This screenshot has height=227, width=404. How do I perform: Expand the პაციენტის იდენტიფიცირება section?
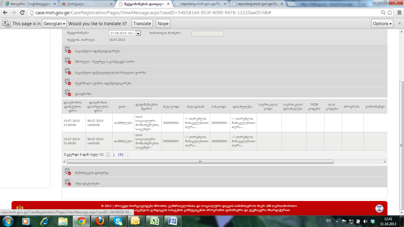(68, 51)
